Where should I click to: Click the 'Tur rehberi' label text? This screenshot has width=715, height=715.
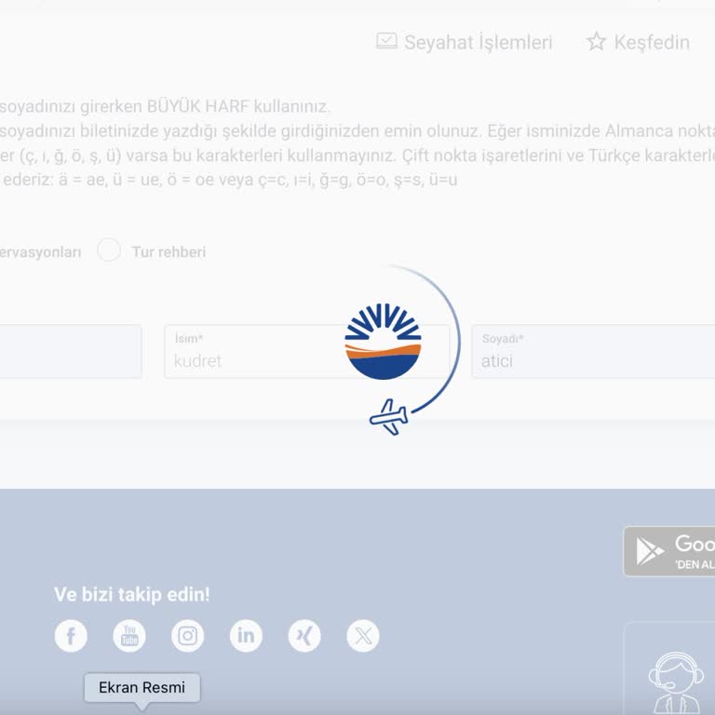coord(169,251)
